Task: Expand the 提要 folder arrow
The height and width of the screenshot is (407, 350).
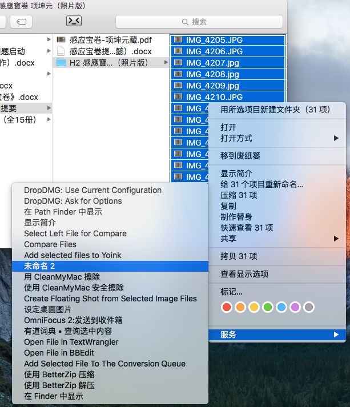Action: click(49, 108)
